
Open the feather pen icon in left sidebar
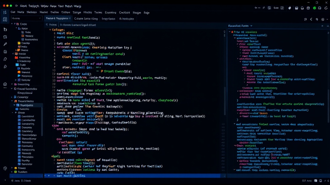pos(5,44)
